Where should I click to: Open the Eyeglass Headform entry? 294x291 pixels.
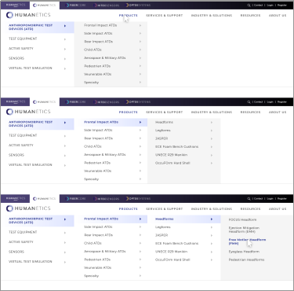coord(244,252)
